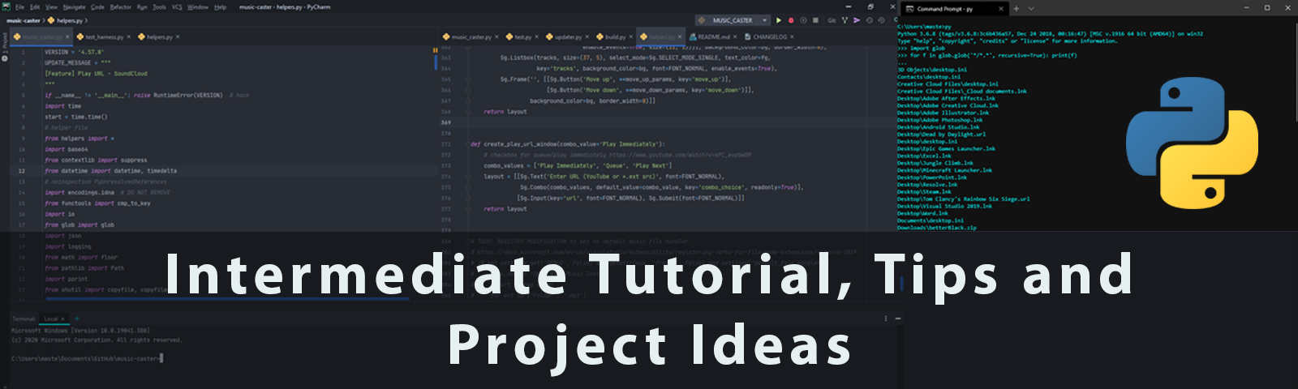This screenshot has width=1298, height=389.
Task: Switch to updater.py tab
Action: 568,36
